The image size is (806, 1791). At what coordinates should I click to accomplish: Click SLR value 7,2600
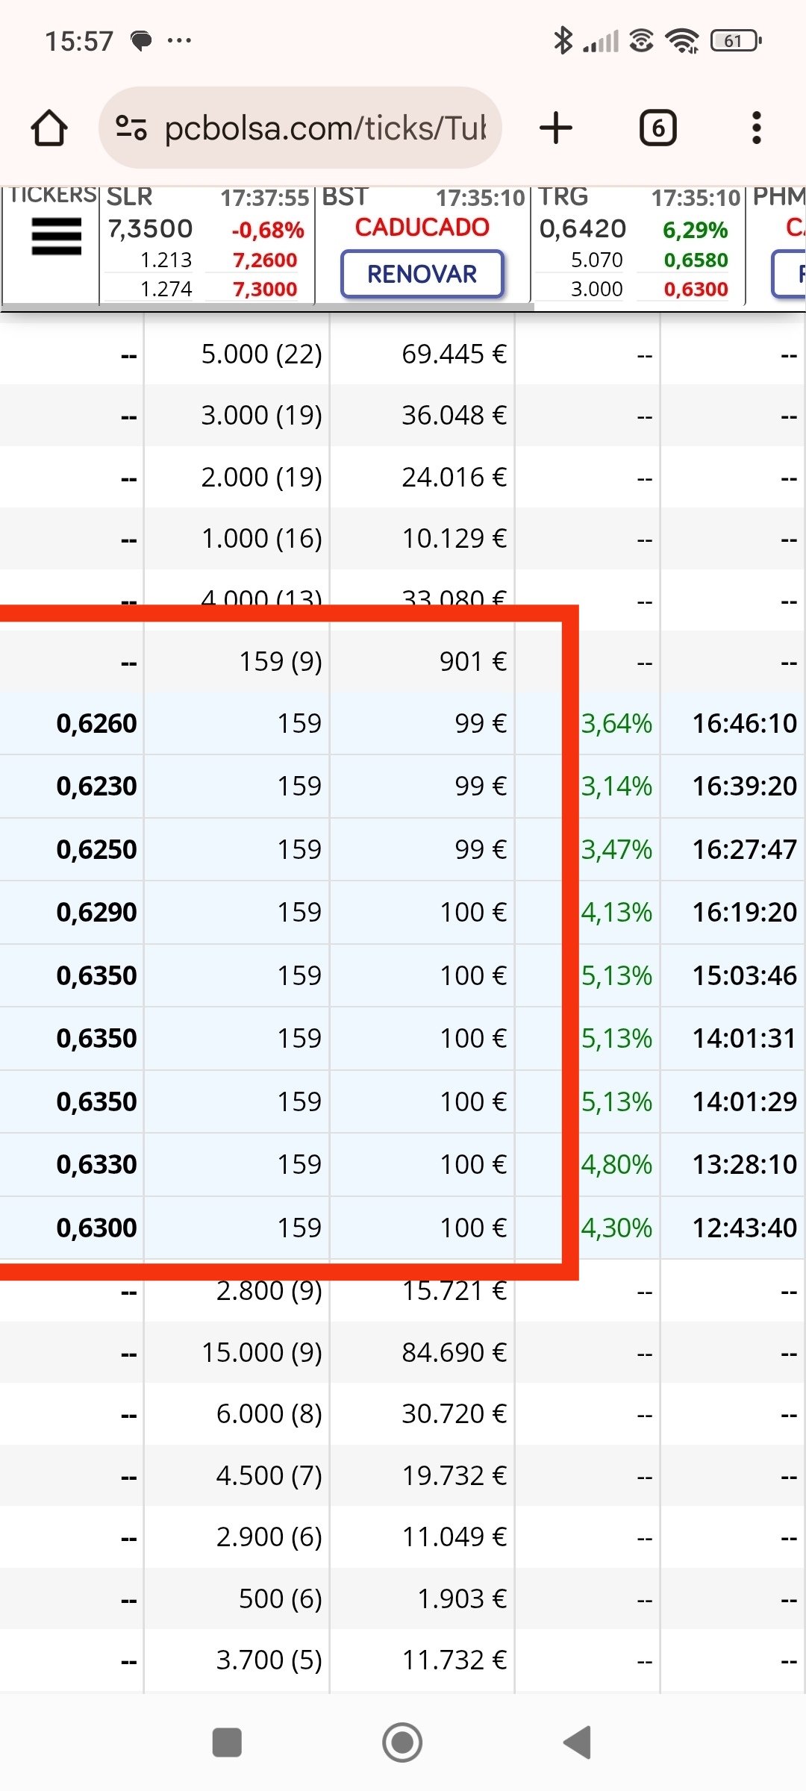coord(265,260)
